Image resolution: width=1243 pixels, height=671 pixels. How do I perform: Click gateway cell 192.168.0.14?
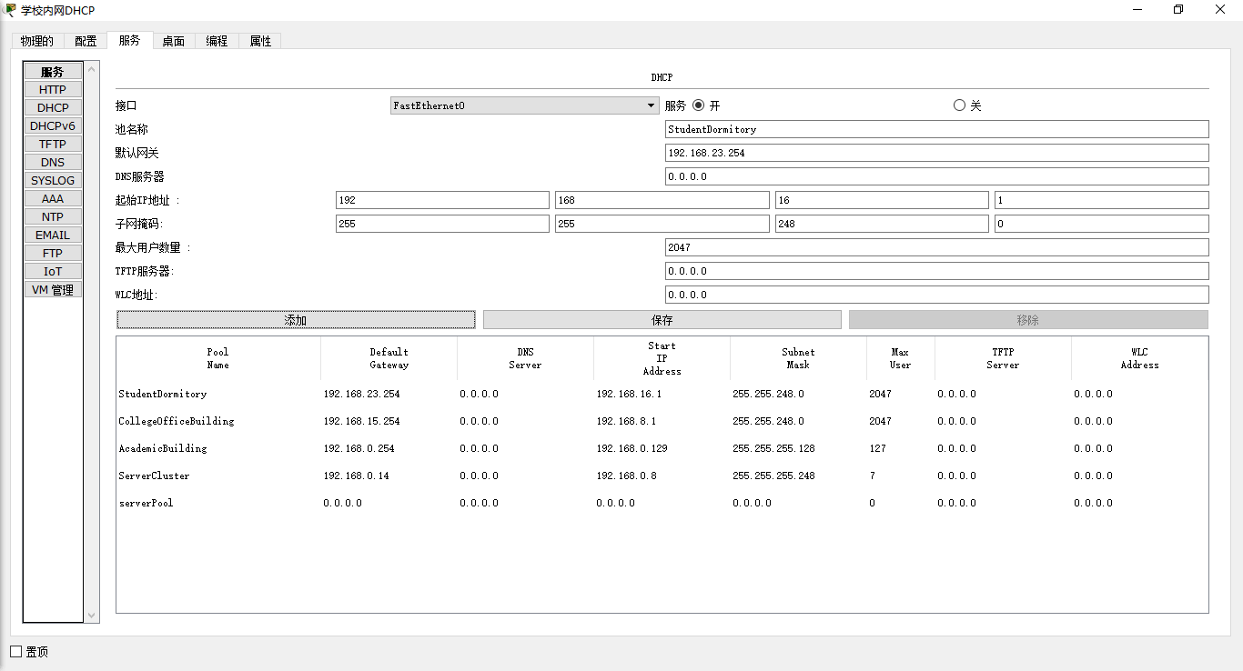pos(356,476)
